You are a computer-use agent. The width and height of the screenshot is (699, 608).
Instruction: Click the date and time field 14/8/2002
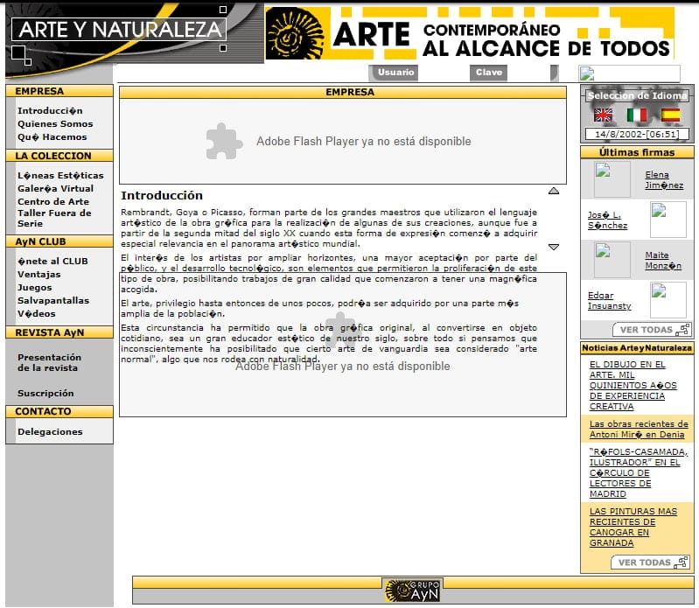coord(637,134)
